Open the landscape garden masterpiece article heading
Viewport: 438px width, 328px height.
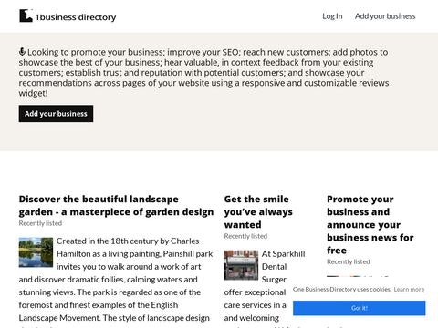116,205
